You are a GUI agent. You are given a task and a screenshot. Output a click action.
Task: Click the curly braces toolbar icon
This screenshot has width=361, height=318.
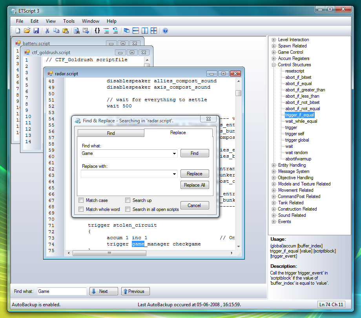(97, 31)
